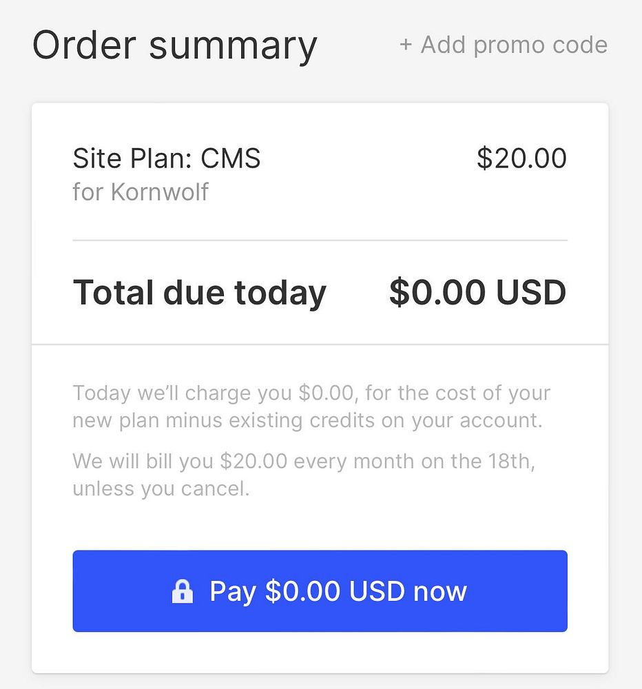Screen dimensions: 642x689
Task: Click the plus icon beside Add promo code
Action: (x=406, y=45)
